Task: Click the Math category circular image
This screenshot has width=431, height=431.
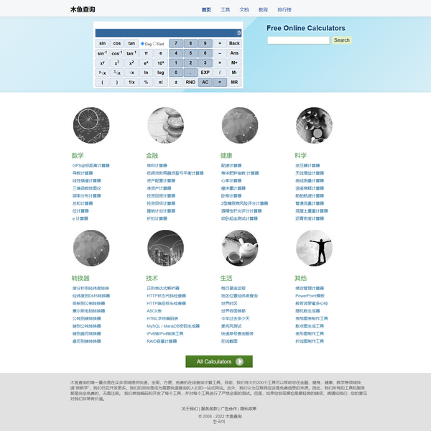Action: tap(91, 126)
